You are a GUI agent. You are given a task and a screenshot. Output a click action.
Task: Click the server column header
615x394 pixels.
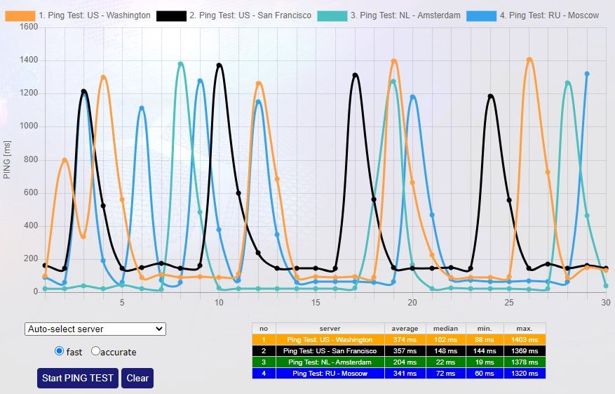tap(330, 328)
